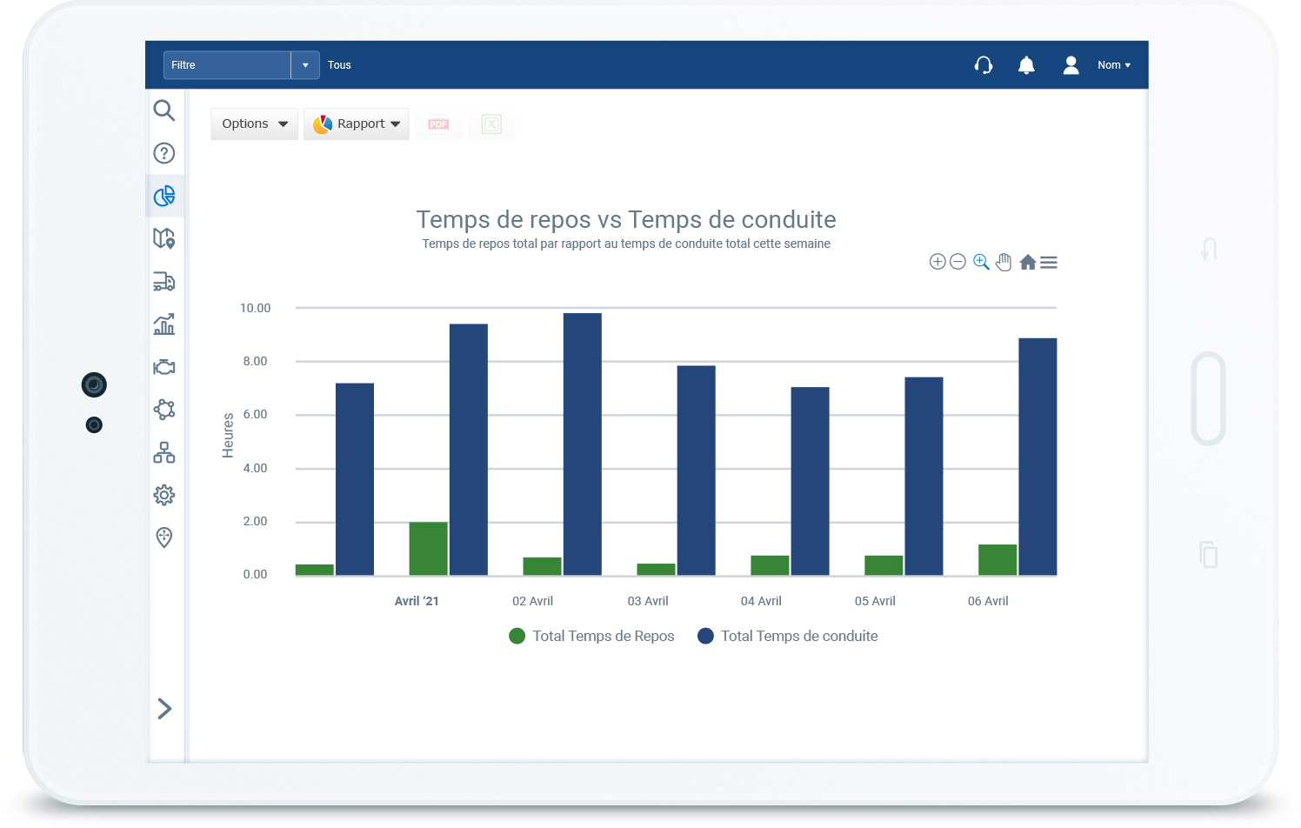The height and width of the screenshot is (828, 1301).
Task: Open the headset support icon
Action: (x=983, y=64)
